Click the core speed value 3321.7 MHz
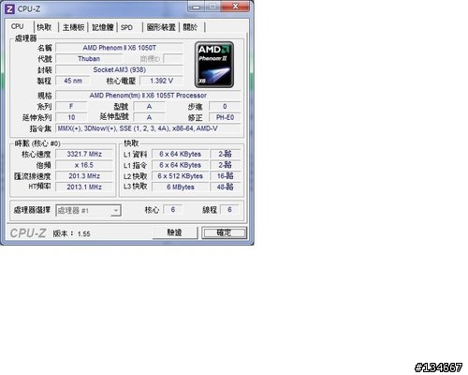The width and height of the screenshot is (468, 375). coord(84,154)
